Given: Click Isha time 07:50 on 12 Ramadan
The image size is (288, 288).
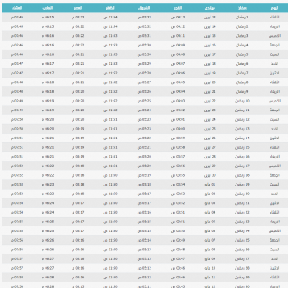Looking at the screenshot, I should (x=17, y=119).
